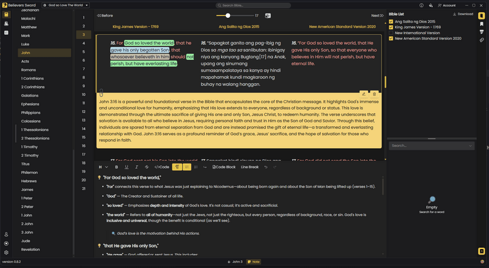Click the user profile icon in left sidebar
The image size is (489, 268).
[6, 234]
